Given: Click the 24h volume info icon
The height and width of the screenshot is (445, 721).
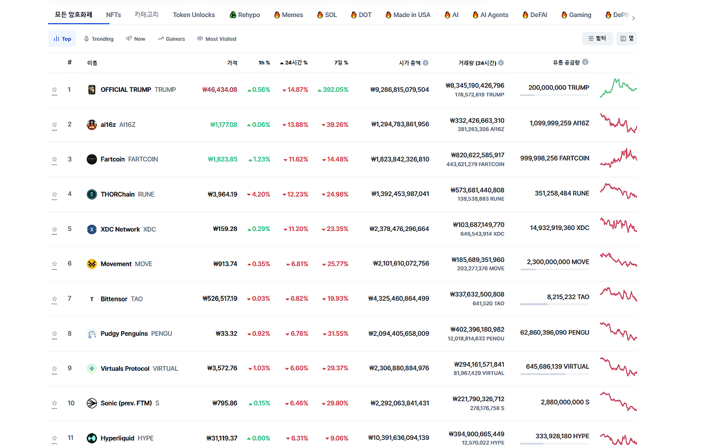Looking at the screenshot, I should [x=501, y=63].
